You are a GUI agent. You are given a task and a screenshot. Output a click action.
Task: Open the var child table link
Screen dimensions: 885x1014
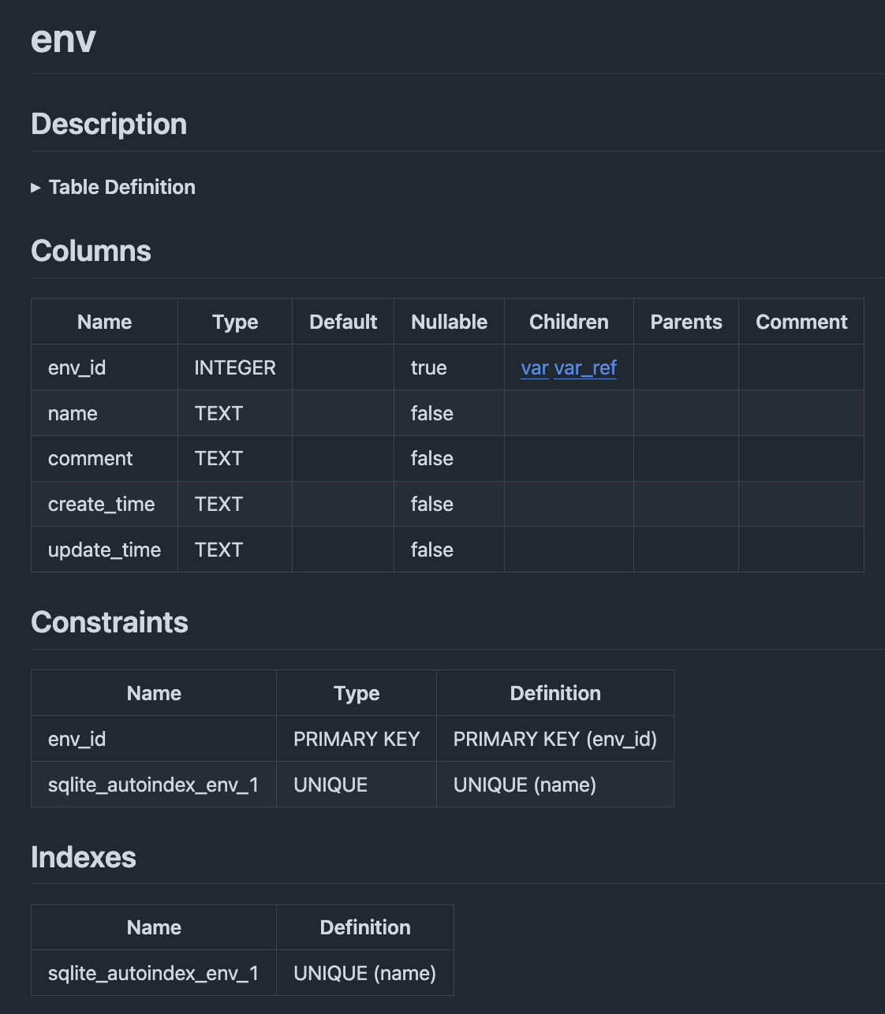coord(534,368)
